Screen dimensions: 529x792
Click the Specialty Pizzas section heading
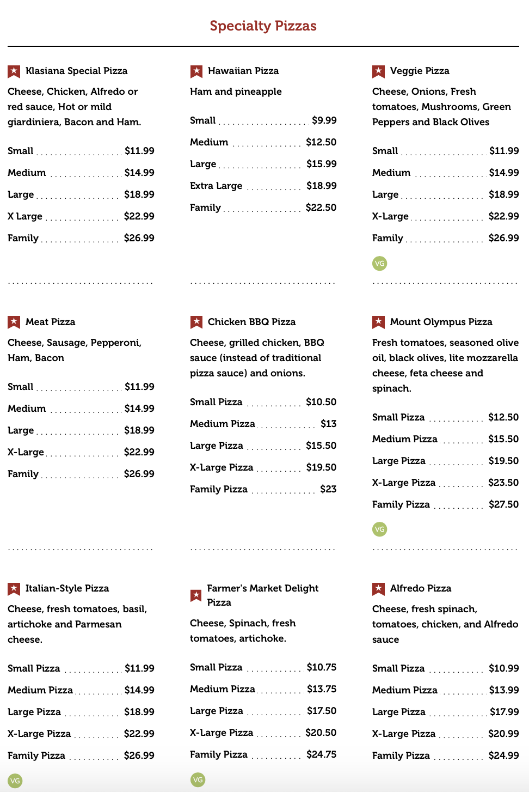point(263,26)
